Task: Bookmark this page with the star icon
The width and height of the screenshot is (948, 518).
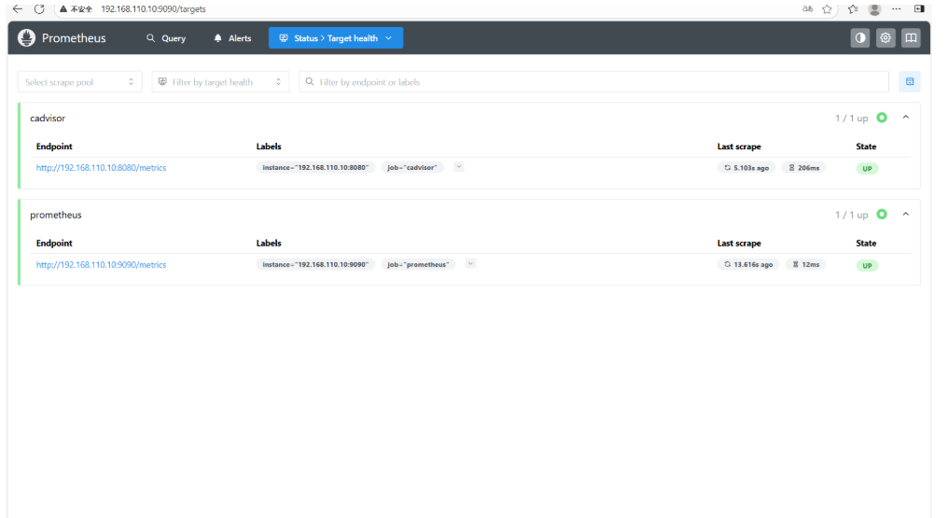Action: pyautogui.click(x=827, y=8)
